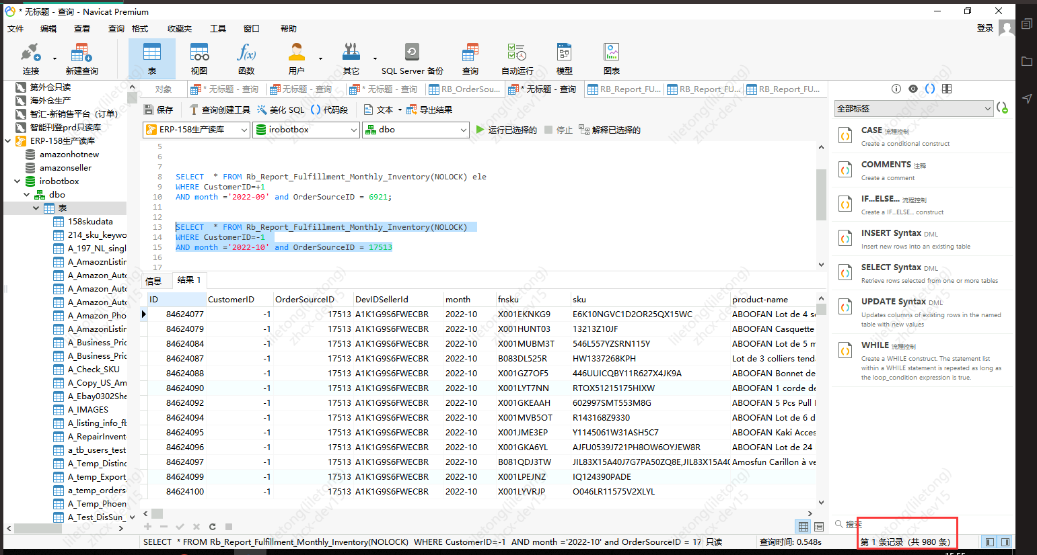Open the dbo schema dropdown
The width and height of the screenshot is (1037, 555).
(x=415, y=130)
